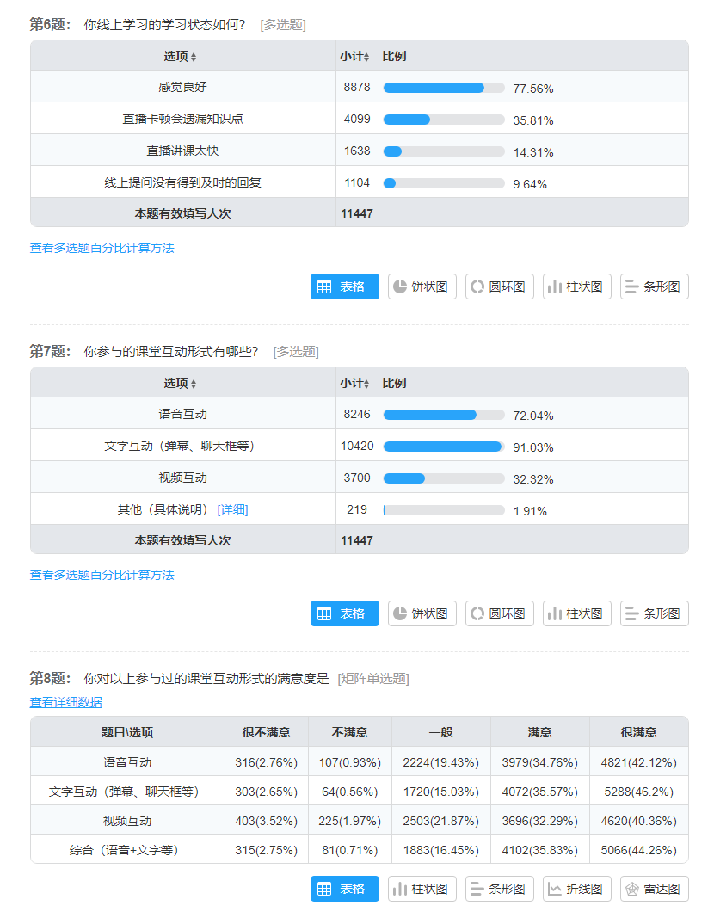Sort Question 6 by 小计 count column

click(354, 56)
